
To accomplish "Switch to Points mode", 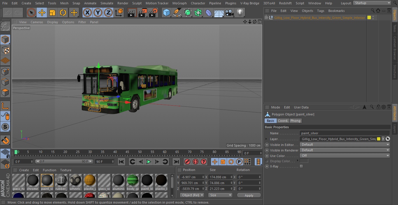I will pyautogui.click(x=5, y=71).
